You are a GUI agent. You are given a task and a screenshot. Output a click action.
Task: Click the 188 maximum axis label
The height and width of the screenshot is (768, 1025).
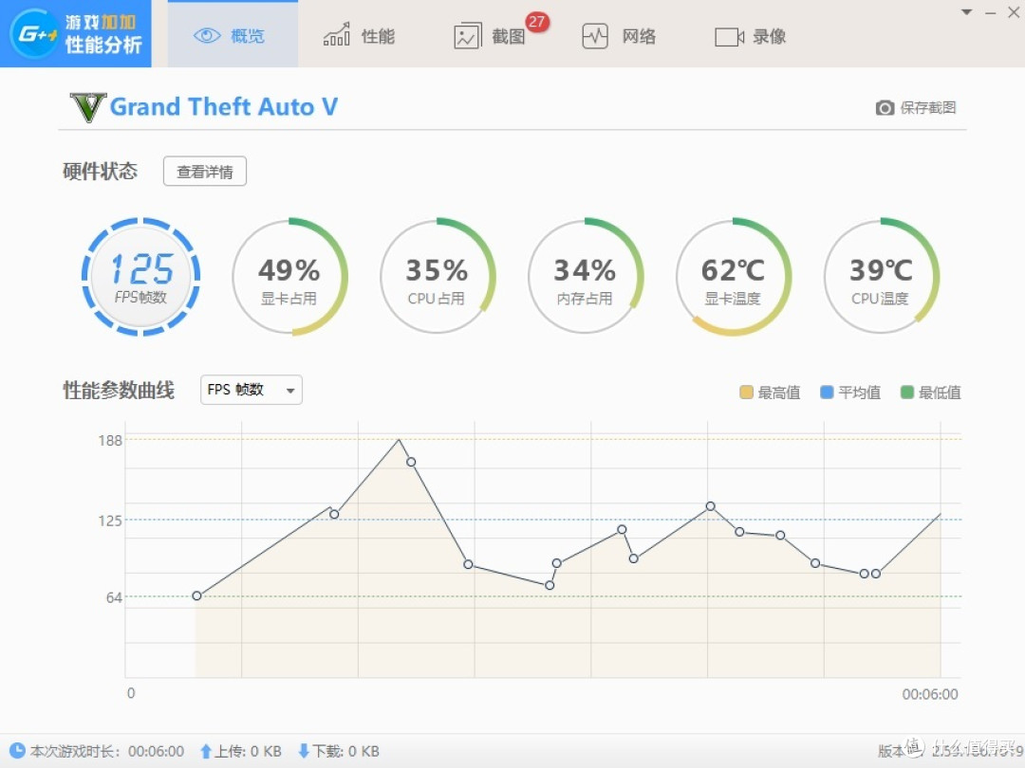(110, 440)
